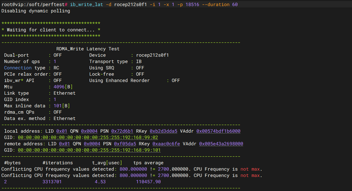Click the local RKey 0xb2d3dda5
The image size is (352, 191).
pos(164,131)
